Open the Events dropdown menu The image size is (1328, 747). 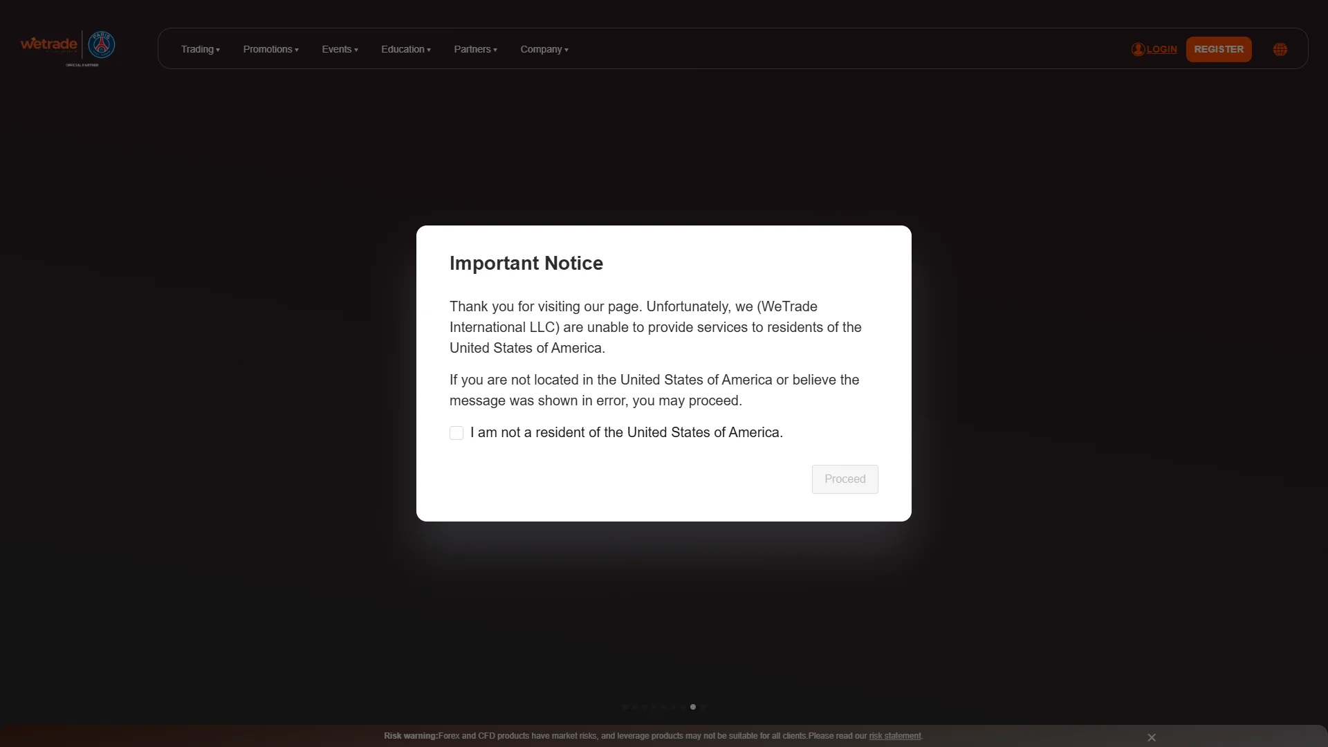pos(340,49)
